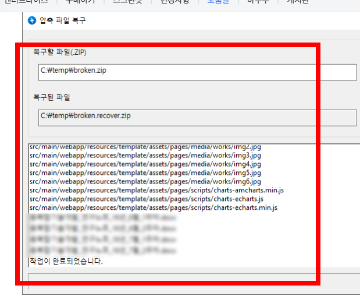Select the log row ending in works/img3.jpg
Screen dimensions: 360x303
pyautogui.click(x=145, y=156)
